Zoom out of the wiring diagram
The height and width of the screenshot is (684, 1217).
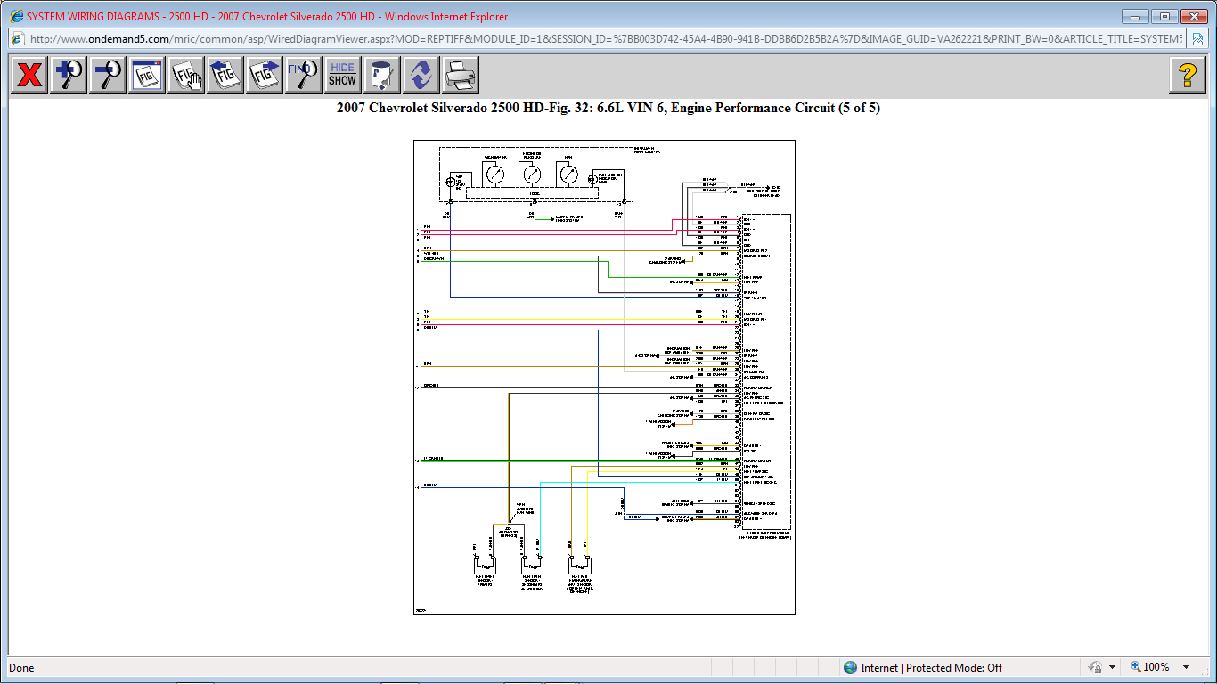click(106, 75)
